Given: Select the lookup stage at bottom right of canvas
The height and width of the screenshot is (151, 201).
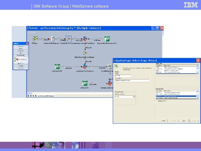Looking at the screenshot, I should [x=110, y=83].
